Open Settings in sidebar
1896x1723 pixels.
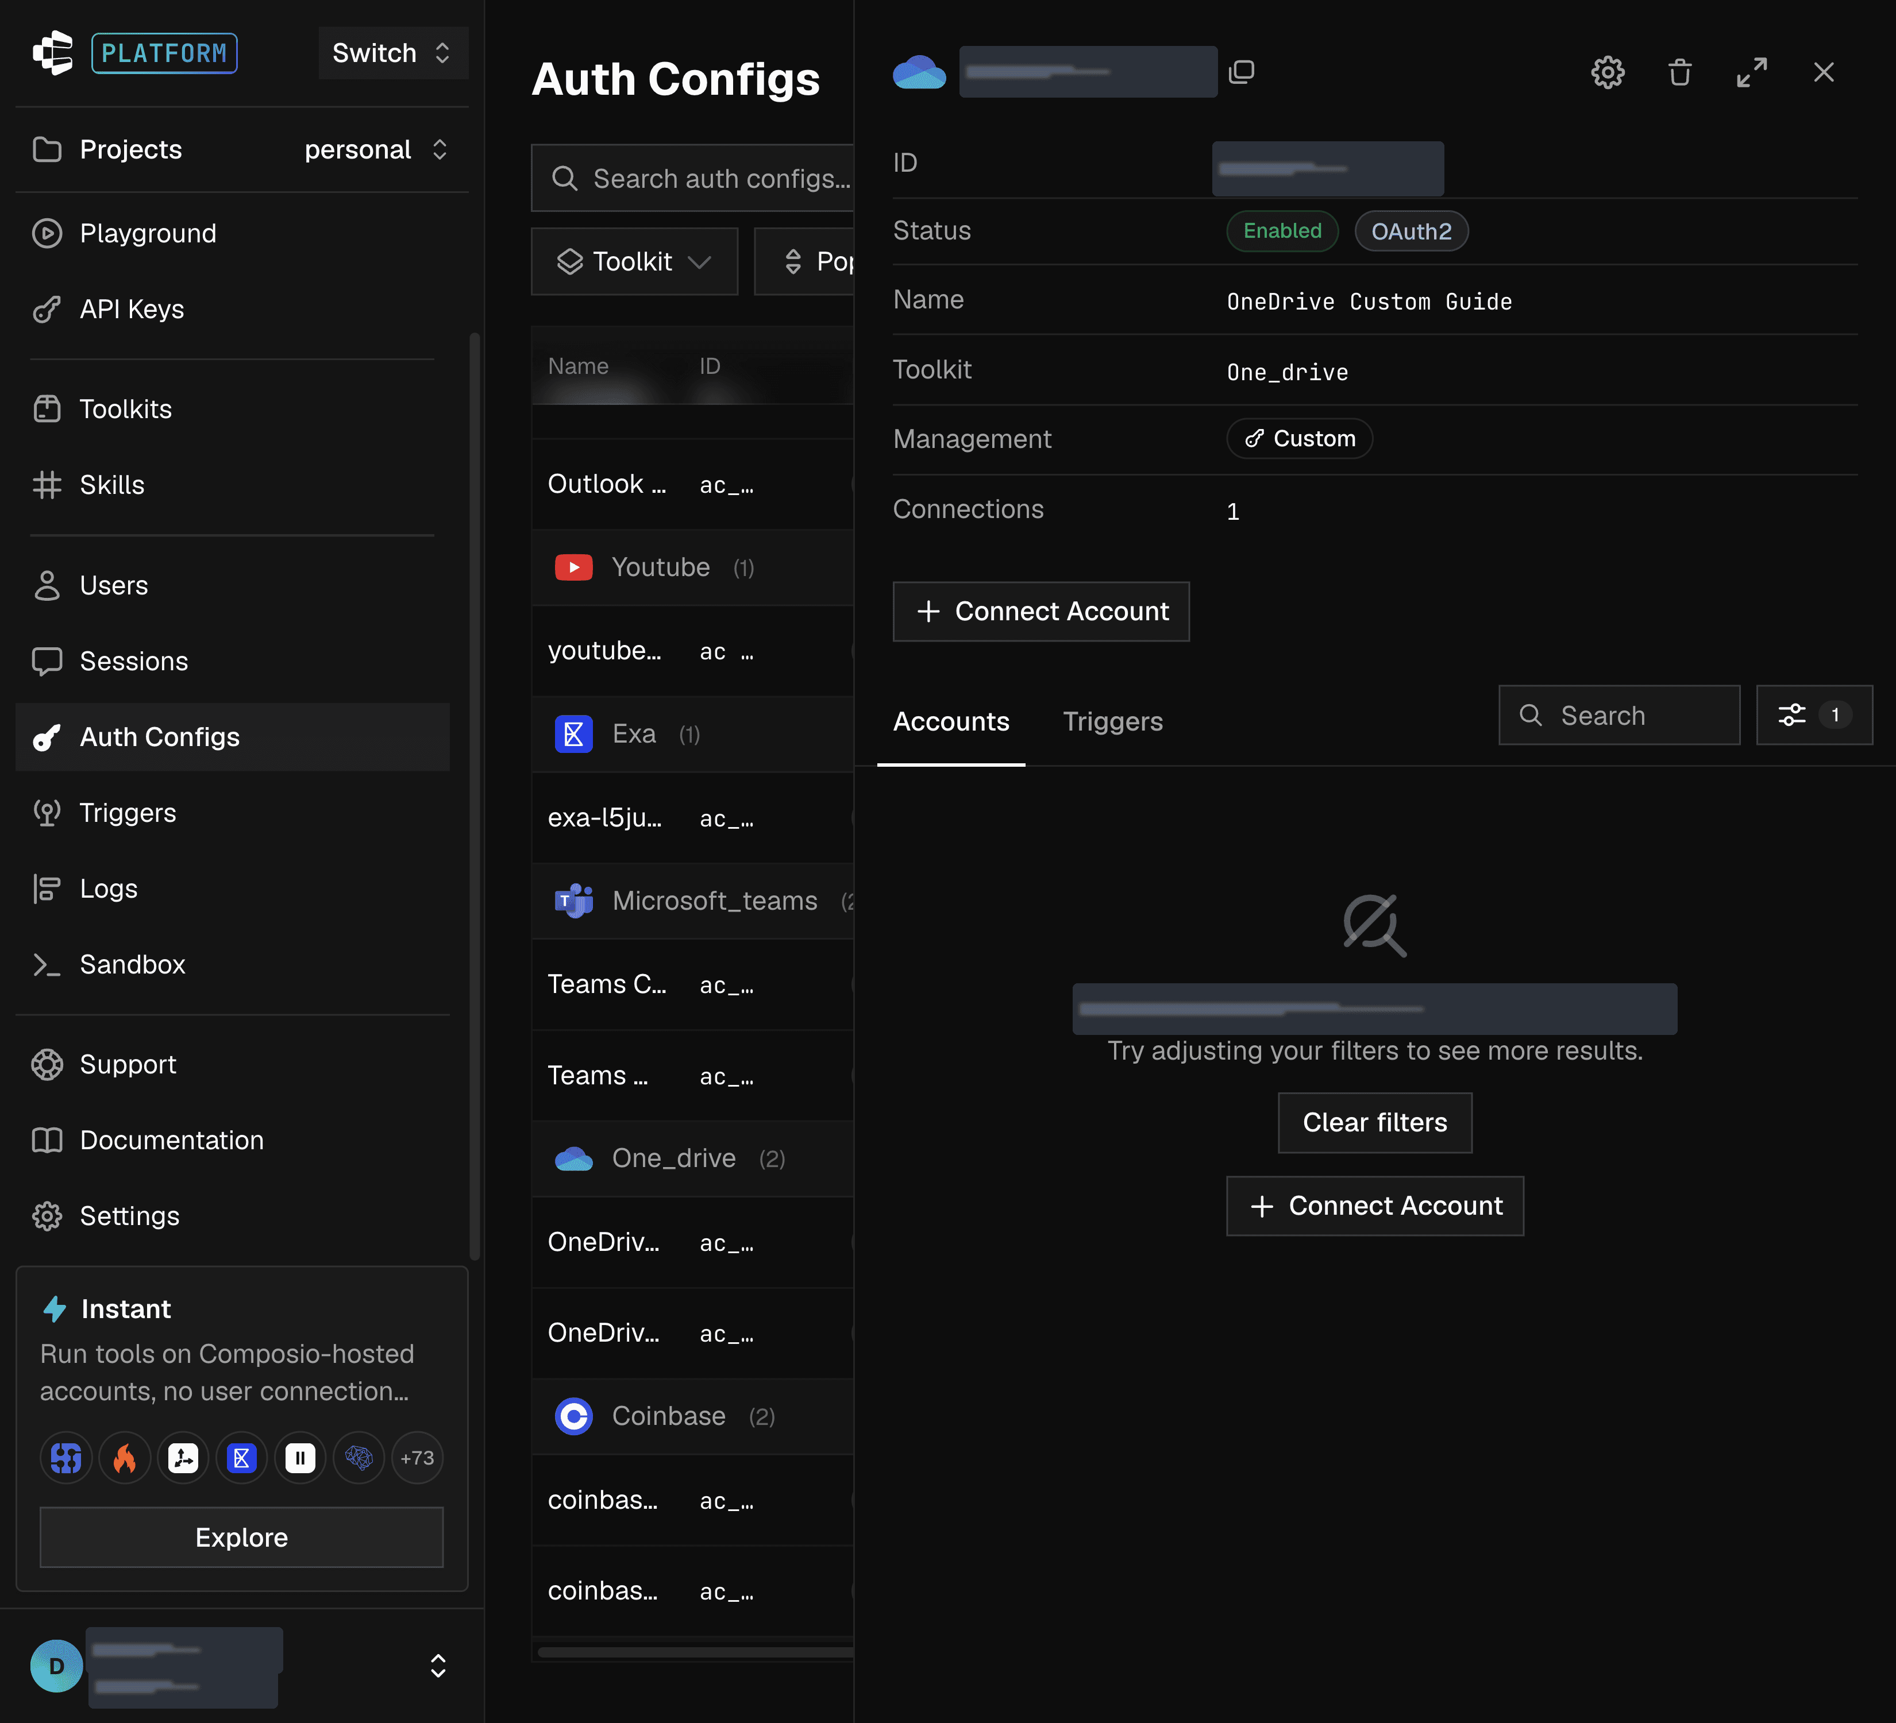233,1216
